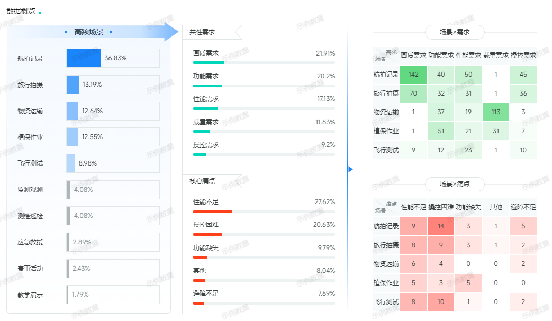Click the 画质需求 21.91% progress bar
Screen dimensions: 552x321
209,62
